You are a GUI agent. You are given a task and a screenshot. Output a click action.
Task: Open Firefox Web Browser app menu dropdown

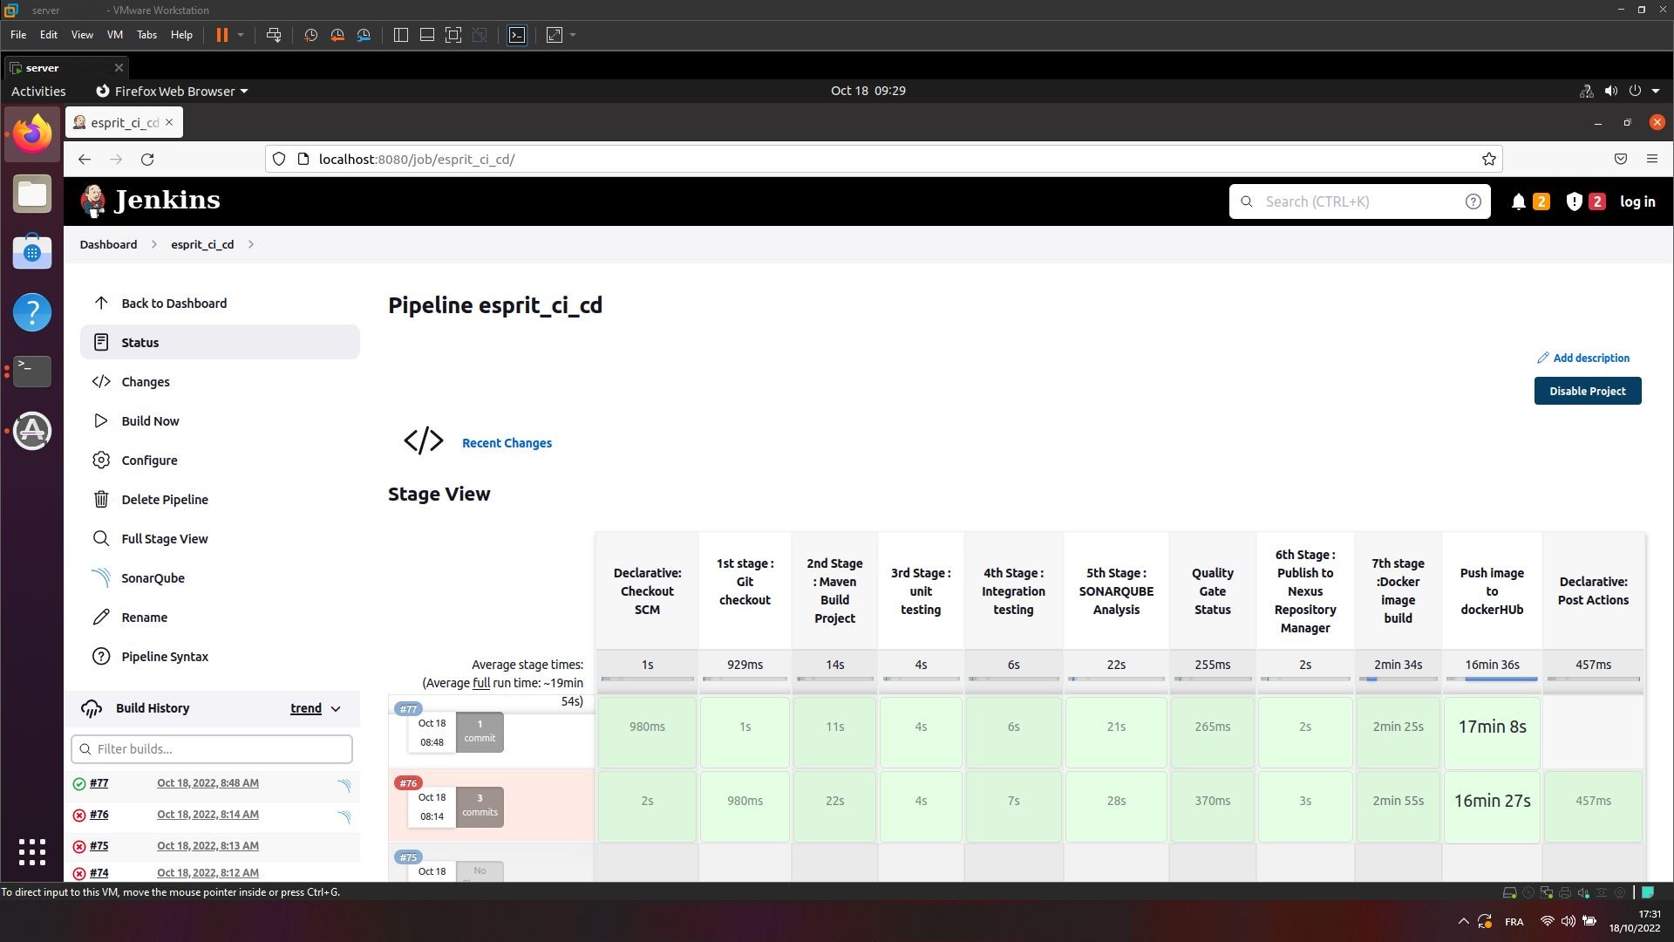point(172,91)
